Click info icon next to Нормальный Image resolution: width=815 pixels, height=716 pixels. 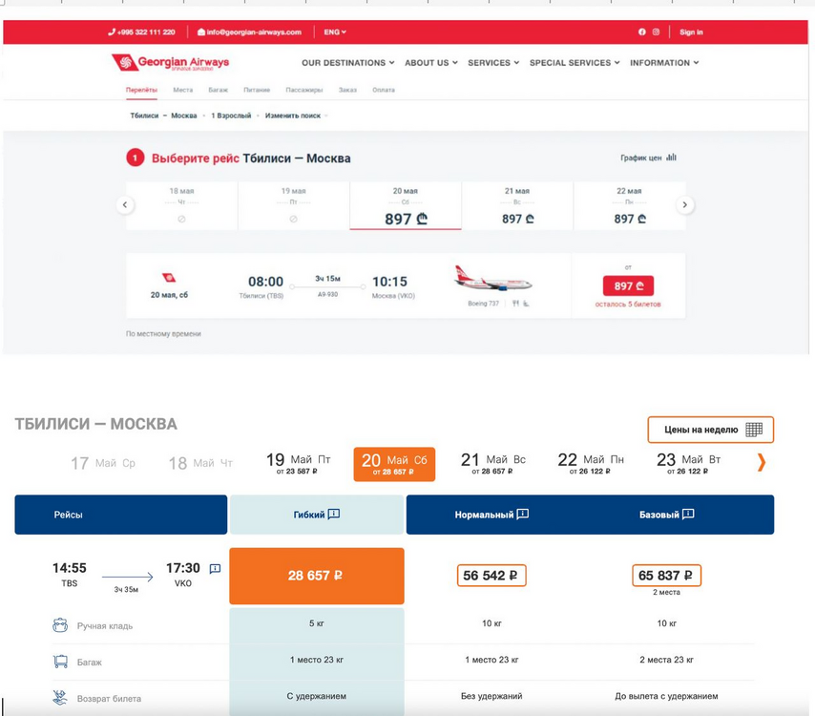pyautogui.click(x=523, y=515)
